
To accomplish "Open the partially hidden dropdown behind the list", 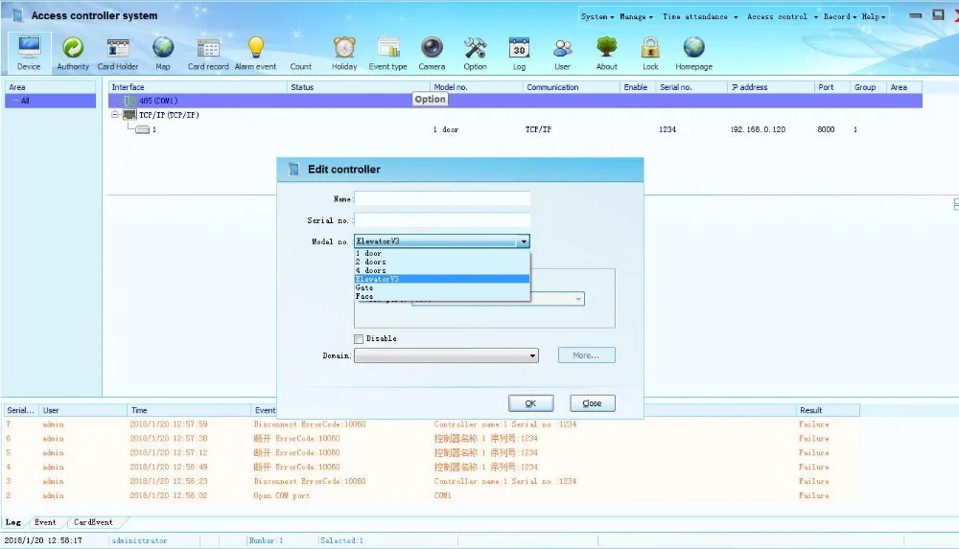I will click(499, 299).
